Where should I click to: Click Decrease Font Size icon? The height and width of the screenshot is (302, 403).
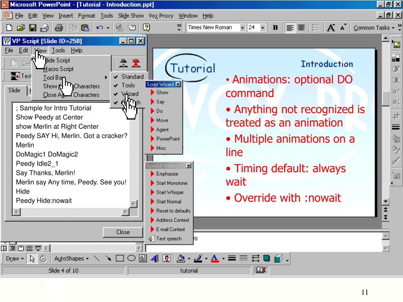[343, 28]
